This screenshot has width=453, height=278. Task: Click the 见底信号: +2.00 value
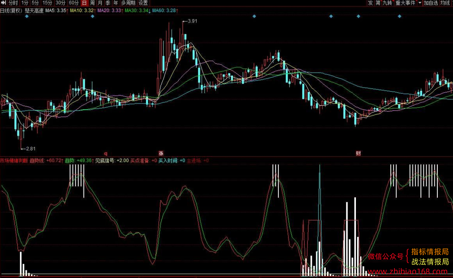(x=112, y=161)
